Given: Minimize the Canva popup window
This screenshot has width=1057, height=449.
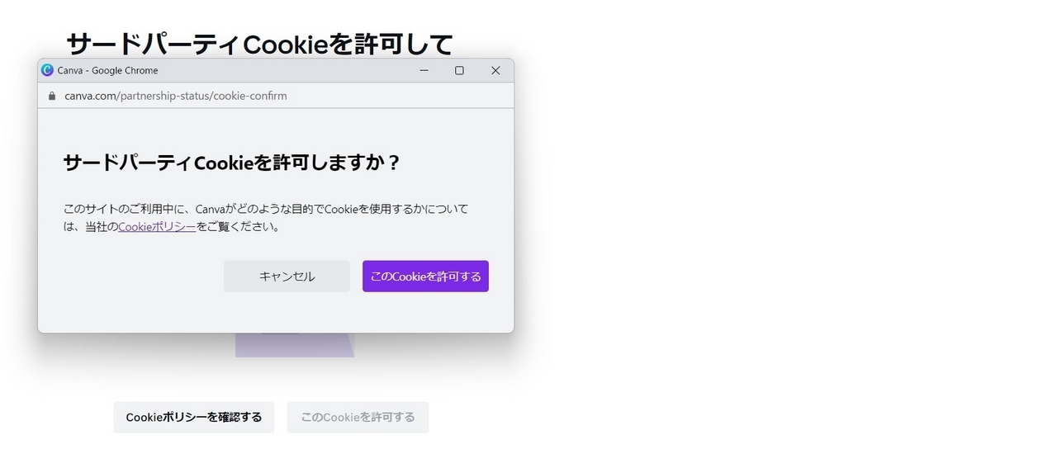Looking at the screenshot, I should click(424, 70).
